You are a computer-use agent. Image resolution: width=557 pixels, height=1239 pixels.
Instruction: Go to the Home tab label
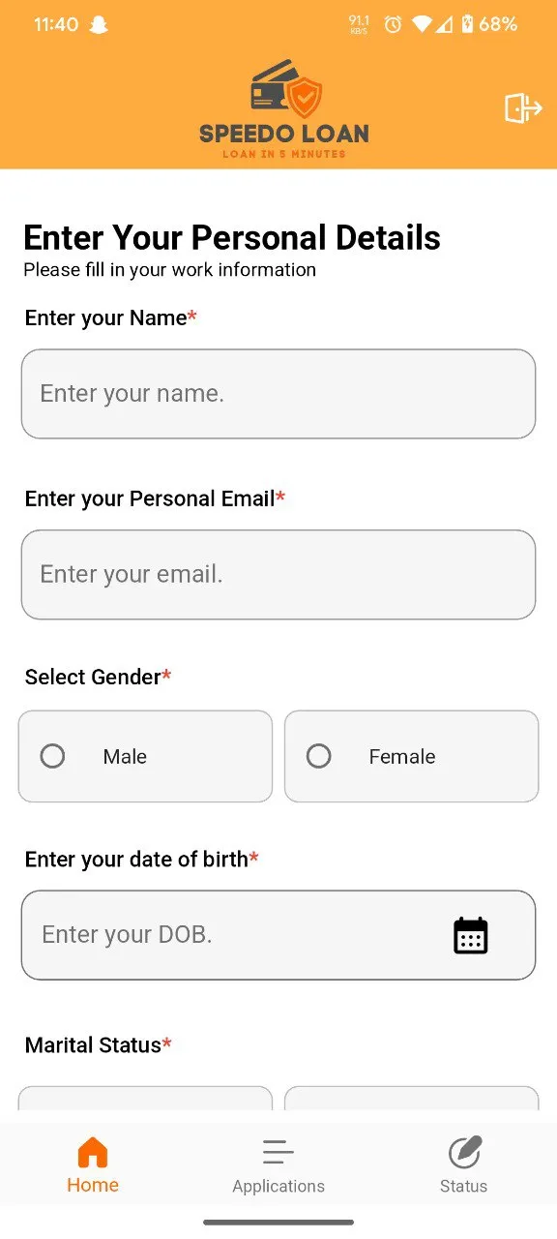[x=93, y=1185]
